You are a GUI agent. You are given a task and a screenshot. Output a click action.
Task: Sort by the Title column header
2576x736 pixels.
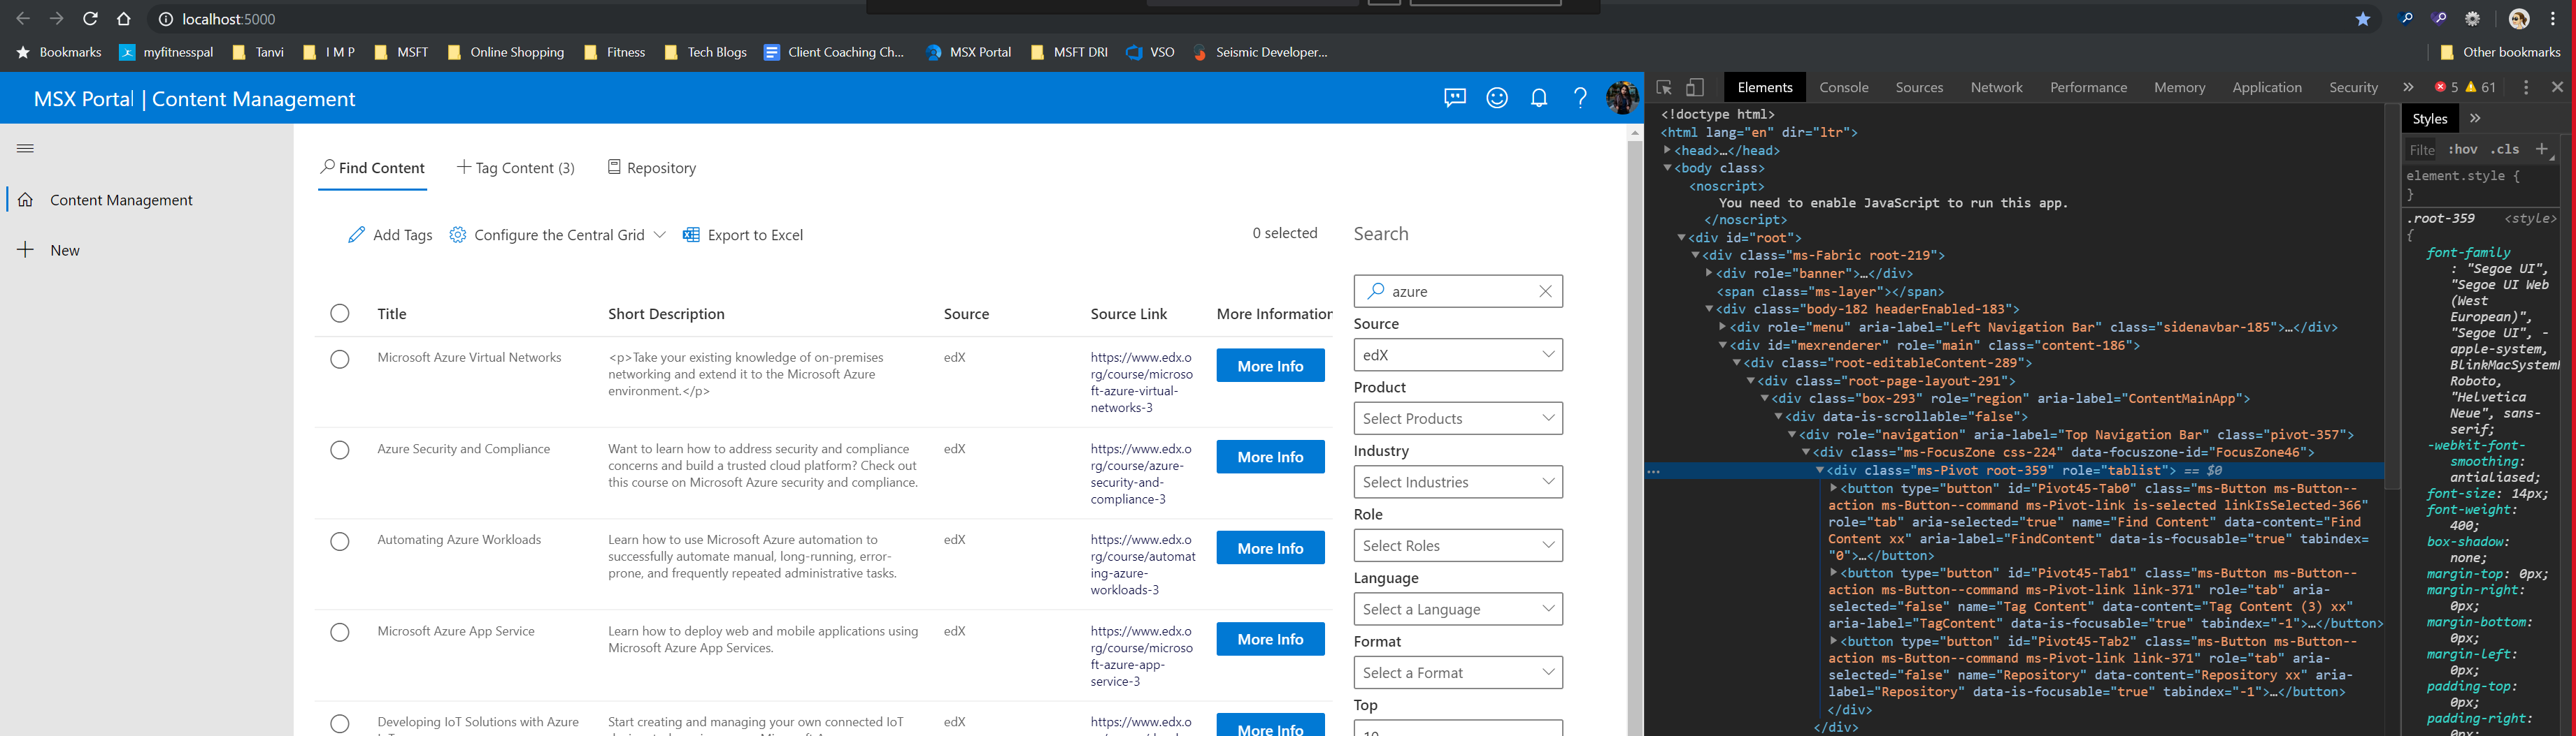(392, 314)
